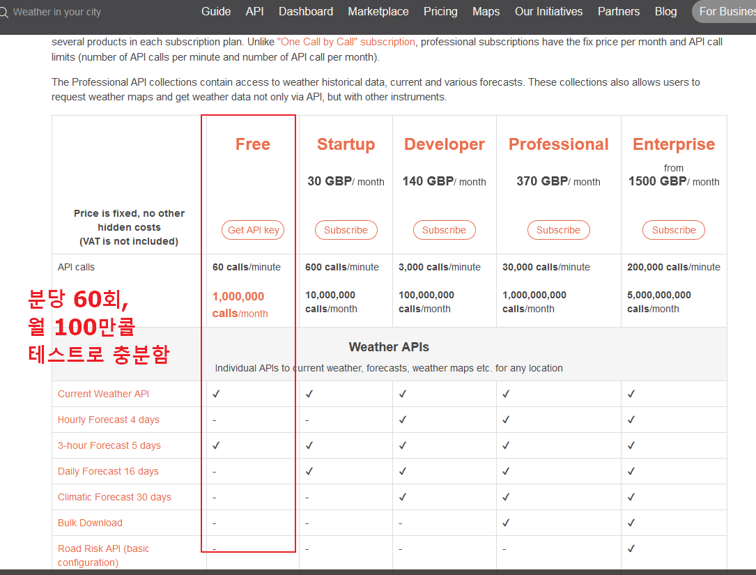Click the search magnifier icon
Image resolution: width=756 pixels, height=575 pixels.
tap(4, 12)
